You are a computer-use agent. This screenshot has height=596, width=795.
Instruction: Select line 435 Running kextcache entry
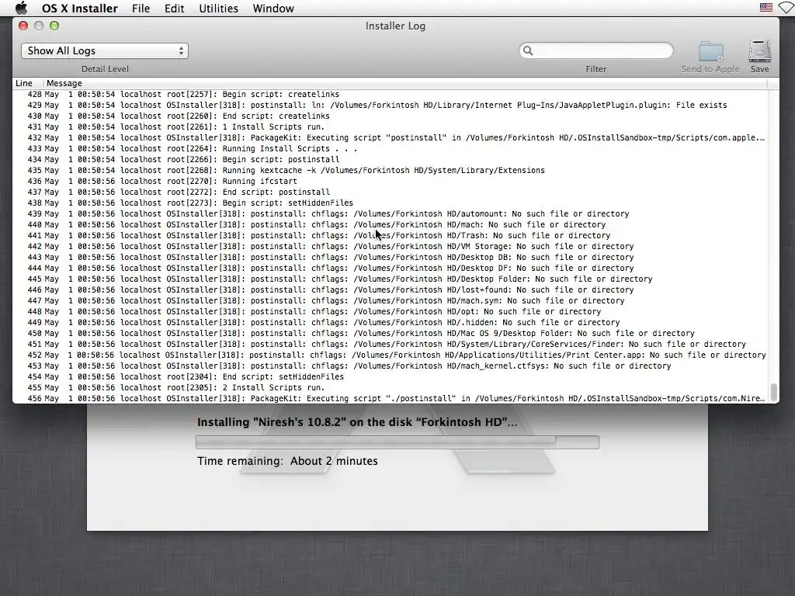point(391,170)
